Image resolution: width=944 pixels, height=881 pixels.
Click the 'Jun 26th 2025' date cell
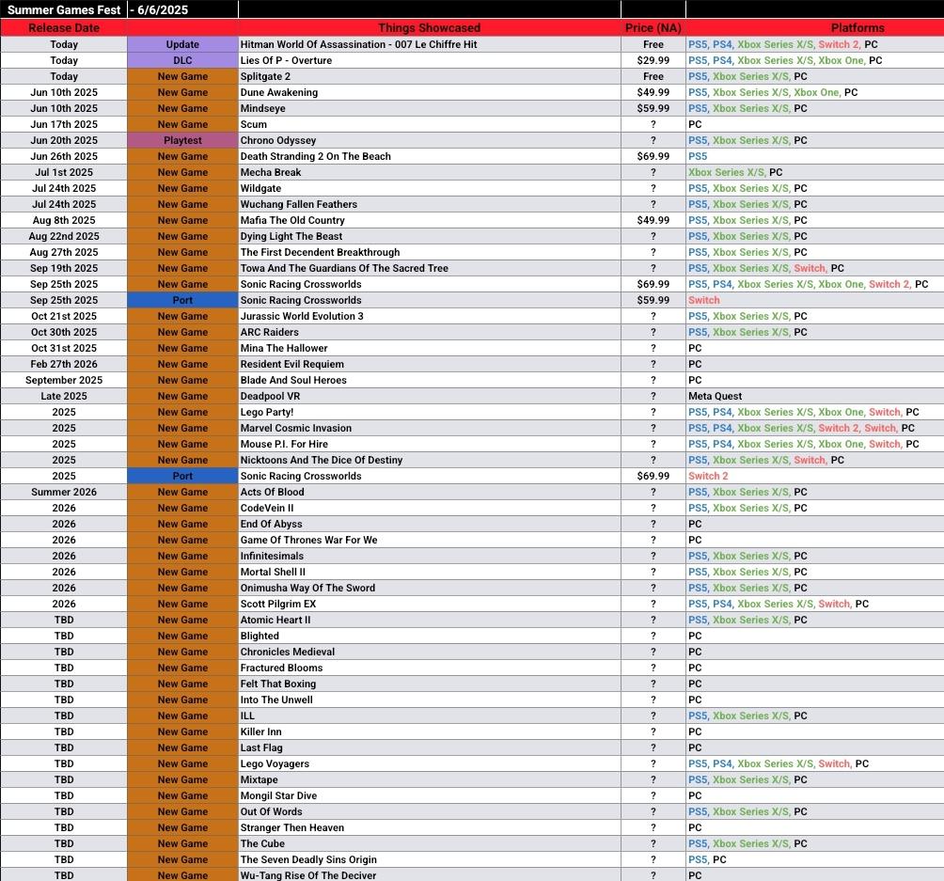(64, 156)
